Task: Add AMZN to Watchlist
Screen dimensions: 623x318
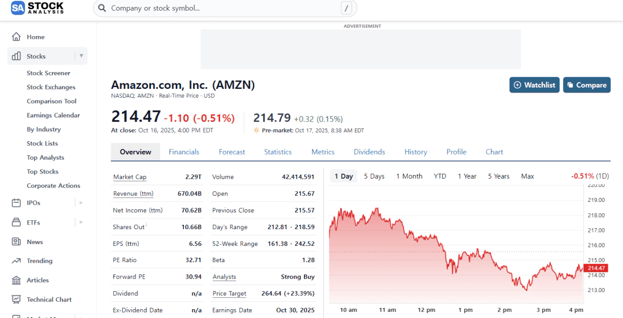Action: (x=535, y=85)
